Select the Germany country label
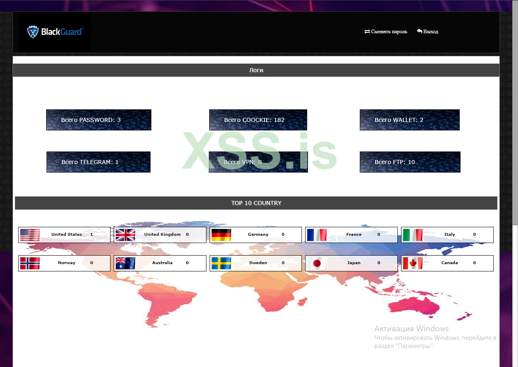The width and height of the screenshot is (518, 367). click(x=258, y=235)
